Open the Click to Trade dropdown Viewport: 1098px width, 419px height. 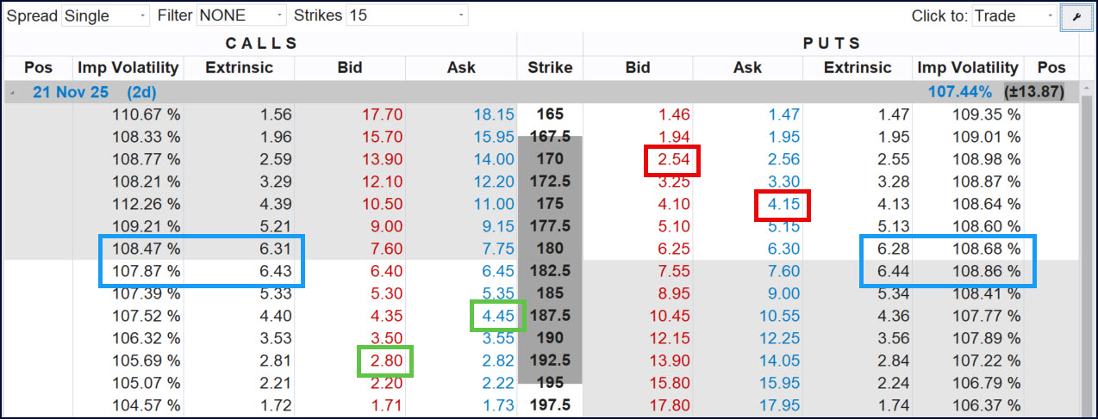[1014, 15]
